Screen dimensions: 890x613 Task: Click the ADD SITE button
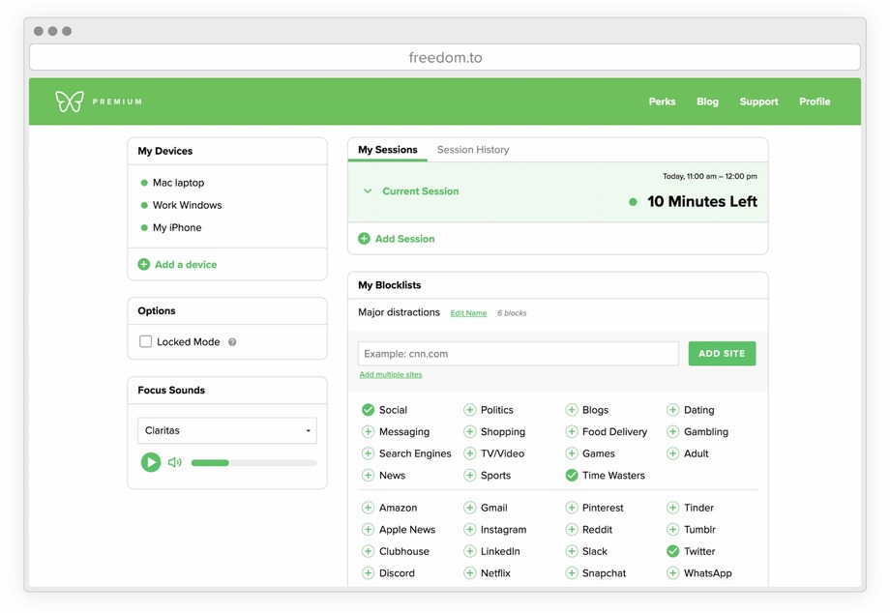click(x=722, y=353)
